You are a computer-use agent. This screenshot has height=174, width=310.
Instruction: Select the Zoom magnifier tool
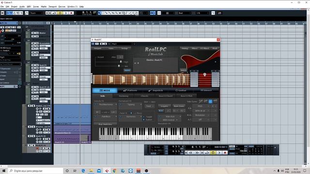116,13
